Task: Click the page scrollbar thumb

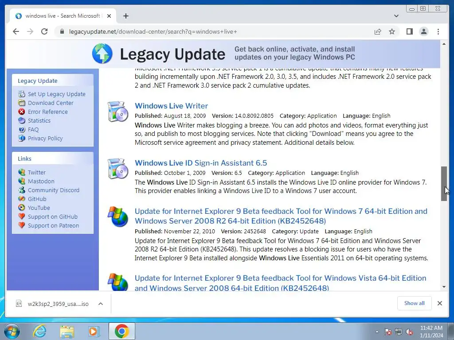Action: [x=444, y=184]
